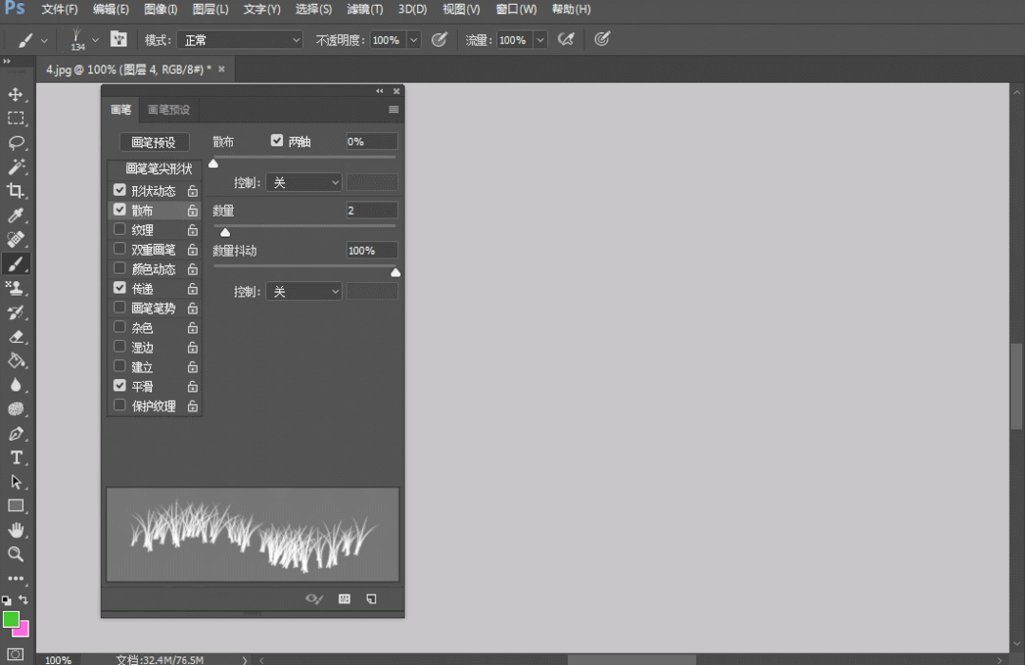Select 画笔笔尖形状 brush tip shape option

tap(159, 169)
